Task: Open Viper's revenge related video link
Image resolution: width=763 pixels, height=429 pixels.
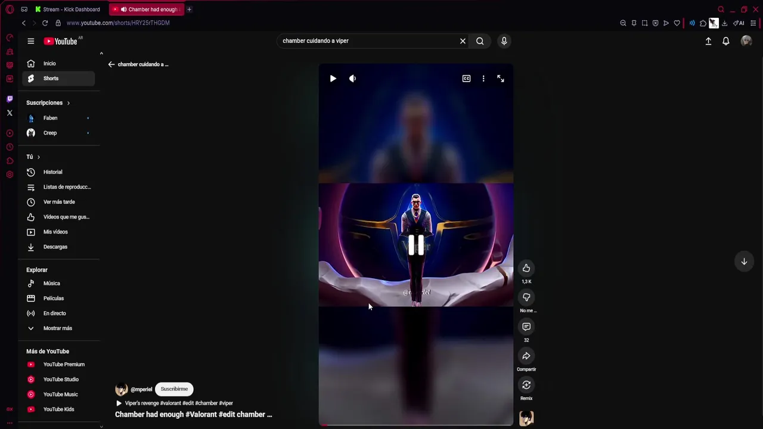Action: click(174, 403)
